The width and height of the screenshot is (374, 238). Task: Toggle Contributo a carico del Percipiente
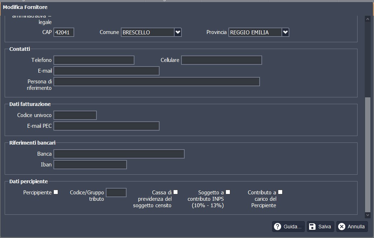280,192
